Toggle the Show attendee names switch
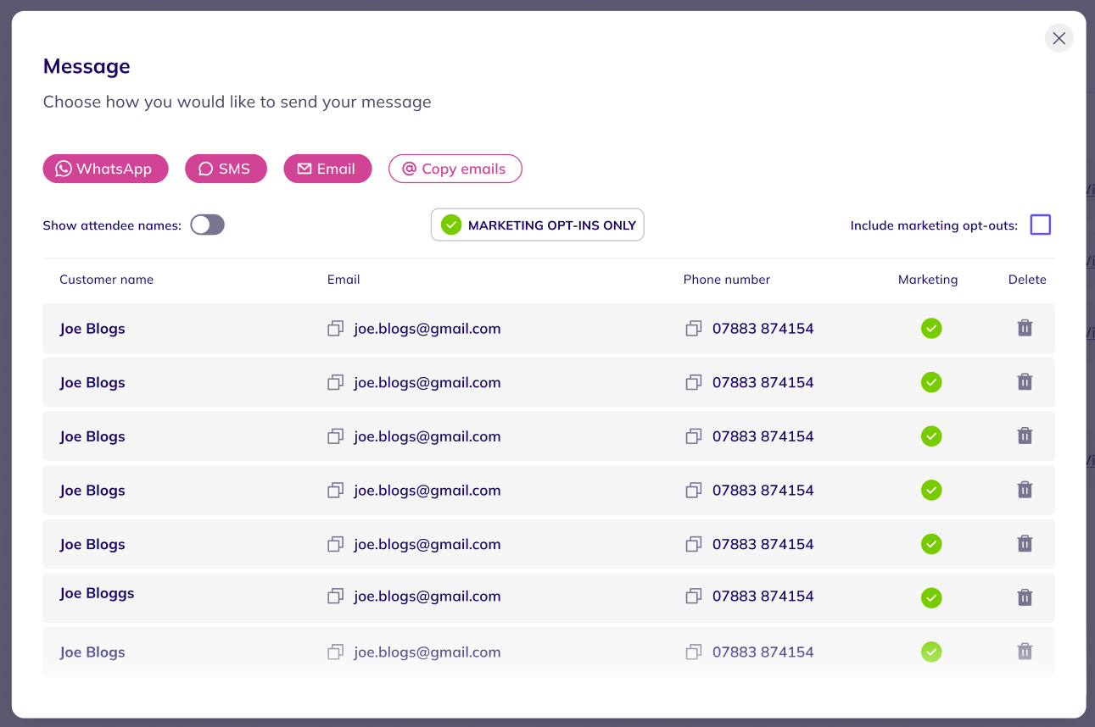This screenshot has width=1095, height=727. tap(207, 225)
